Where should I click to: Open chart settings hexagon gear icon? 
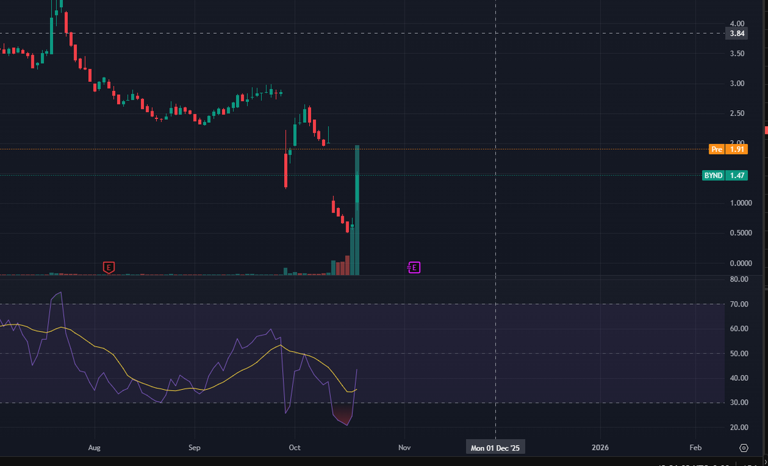[x=744, y=447]
